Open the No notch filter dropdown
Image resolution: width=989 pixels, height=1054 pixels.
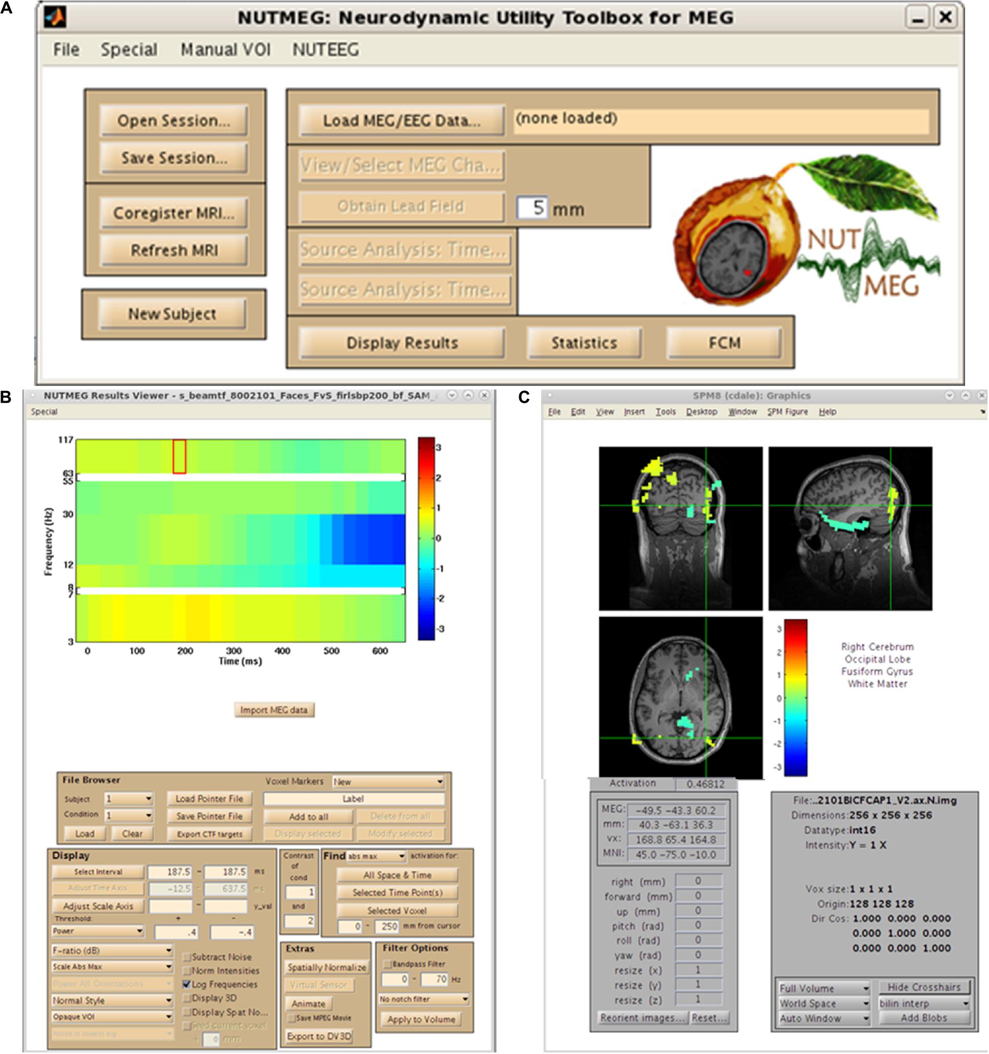(424, 999)
